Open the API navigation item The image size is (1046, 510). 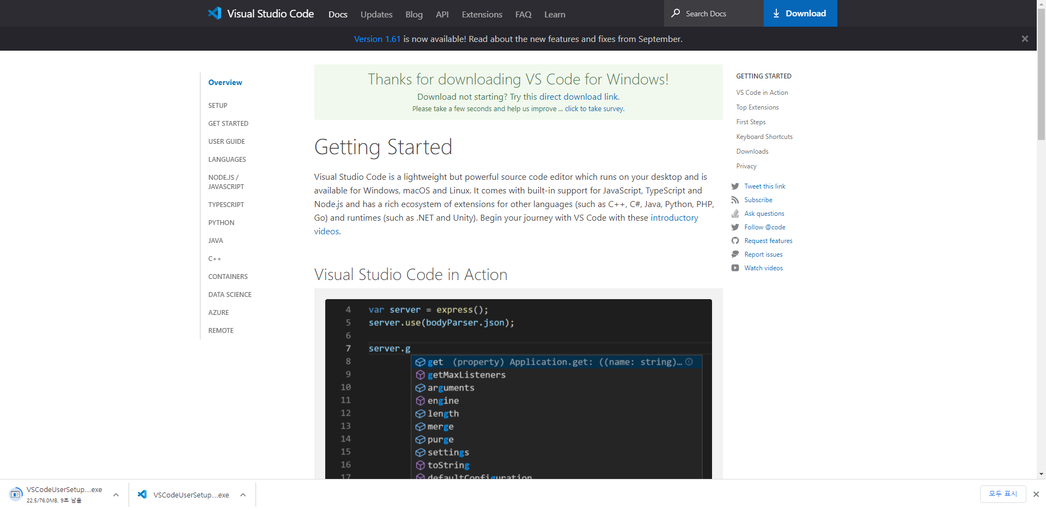point(442,14)
